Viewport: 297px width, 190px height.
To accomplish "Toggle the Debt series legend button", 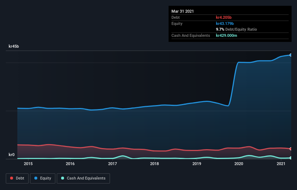I will pos(17,178).
